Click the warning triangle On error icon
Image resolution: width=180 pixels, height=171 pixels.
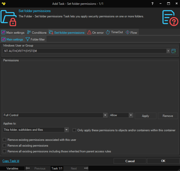(89, 32)
